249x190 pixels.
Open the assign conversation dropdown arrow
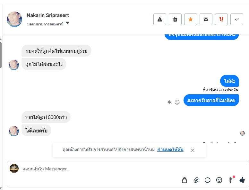tap(67, 23)
